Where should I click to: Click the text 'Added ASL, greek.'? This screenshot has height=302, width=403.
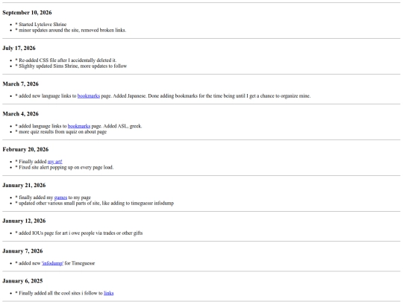(122, 126)
